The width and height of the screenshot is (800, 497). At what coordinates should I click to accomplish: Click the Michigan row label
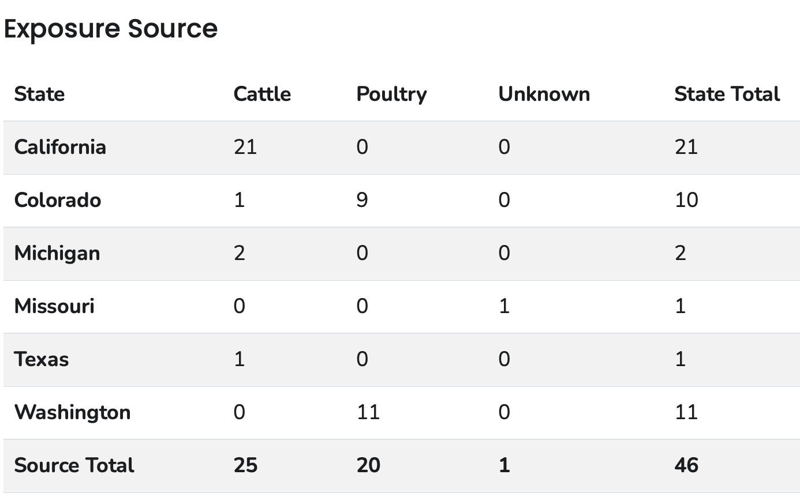point(57,253)
